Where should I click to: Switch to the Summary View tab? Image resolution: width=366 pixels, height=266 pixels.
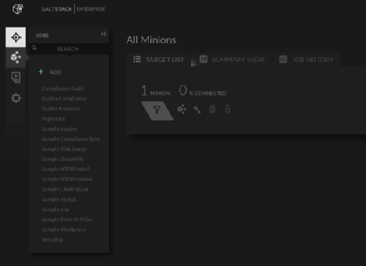[x=232, y=59]
